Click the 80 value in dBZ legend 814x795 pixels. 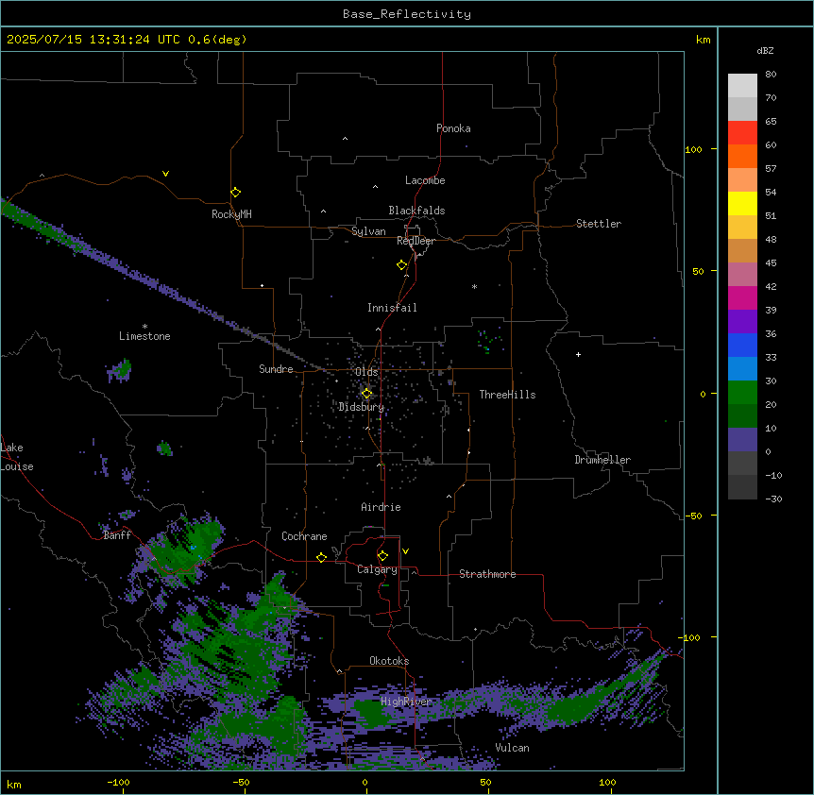(771, 75)
